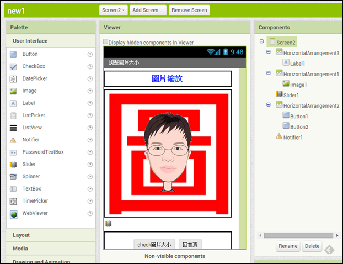Open help for Label component
The height and width of the screenshot is (264, 343).
pyautogui.click(x=90, y=103)
